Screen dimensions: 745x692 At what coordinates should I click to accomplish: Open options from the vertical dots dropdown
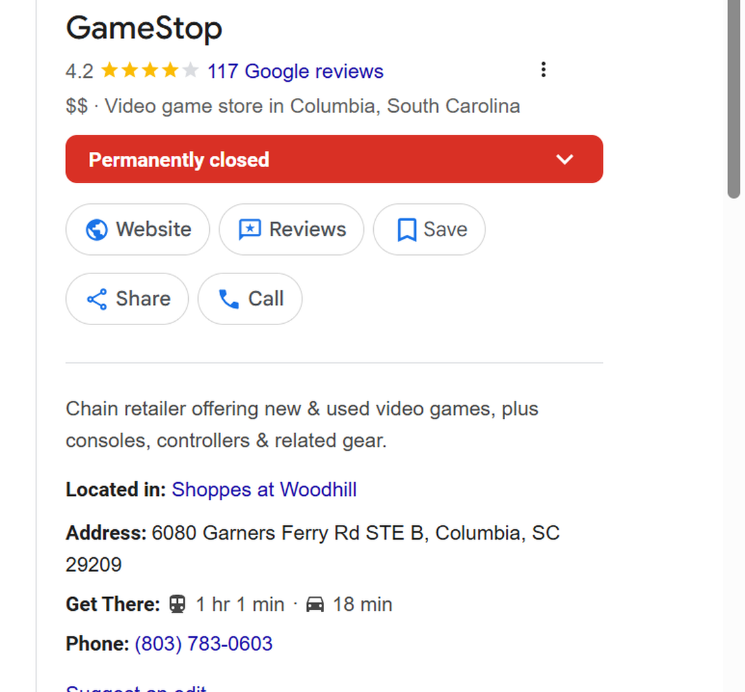tap(543, 69)
